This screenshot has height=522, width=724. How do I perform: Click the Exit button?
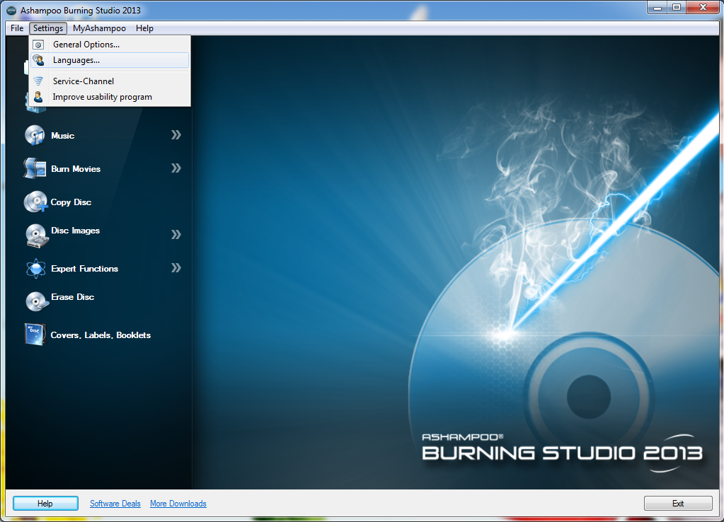[x=678, y=504]
